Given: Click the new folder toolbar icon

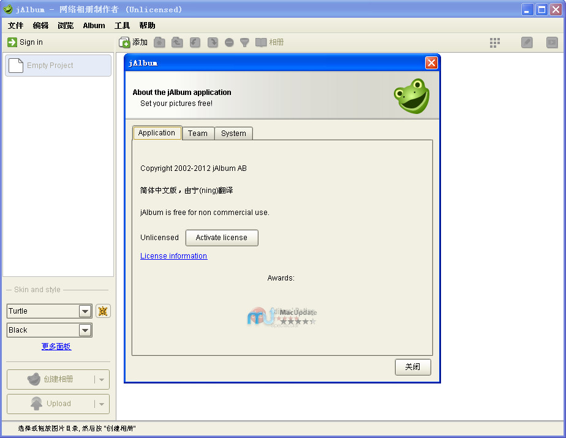Looking at the screenshot, I should click(159, 42).
